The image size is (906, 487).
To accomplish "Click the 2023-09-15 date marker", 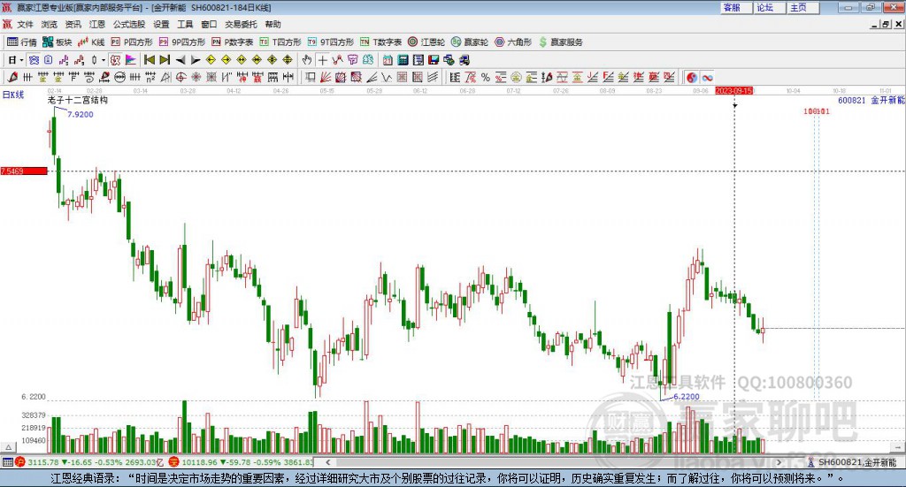I will tap(733, 90).
